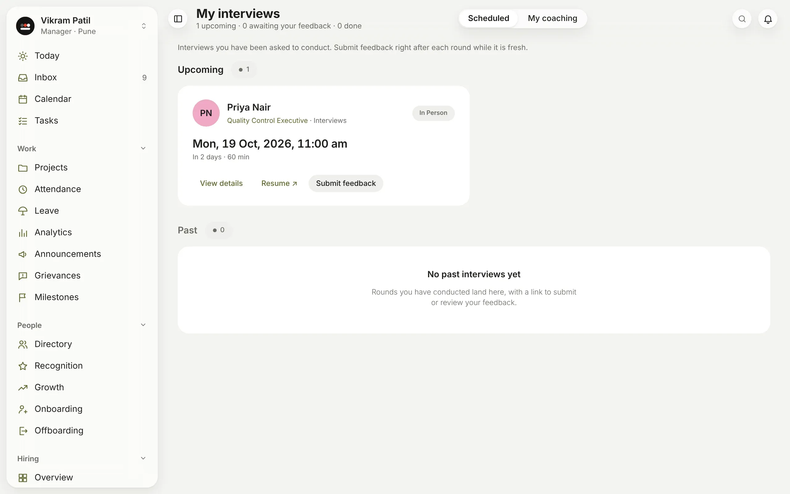The image size is (790, 494).
Task: Collapse the Work section chevron
Action: tap(143, 148)
